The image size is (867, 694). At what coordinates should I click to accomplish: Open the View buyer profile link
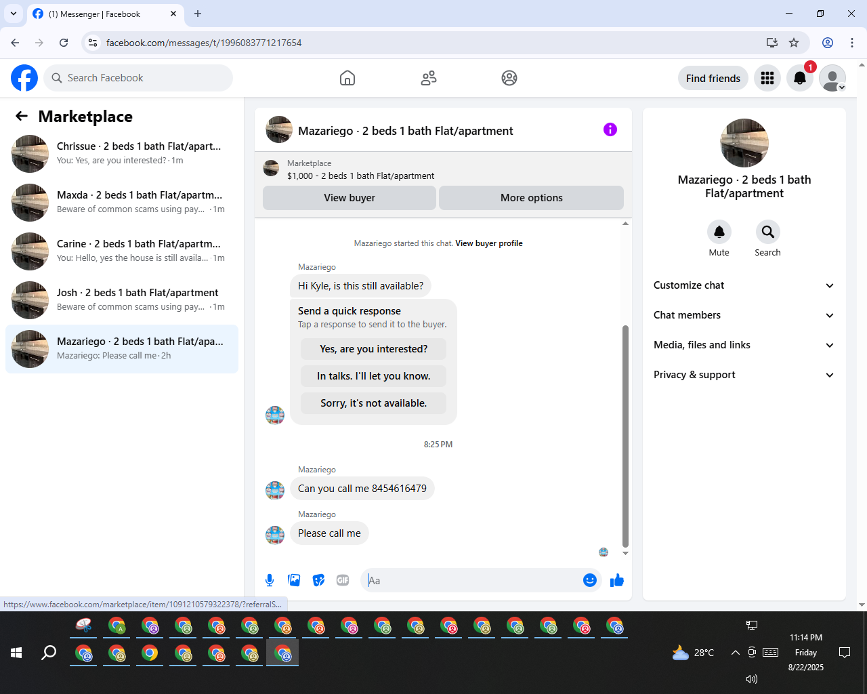pyautogui.click(x=489, y=243)
